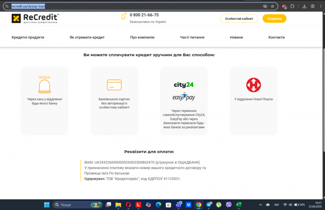Launch Microsoft Edge from taskbar
This screenshot has width=325, height=210.
(x=158, y=205)
